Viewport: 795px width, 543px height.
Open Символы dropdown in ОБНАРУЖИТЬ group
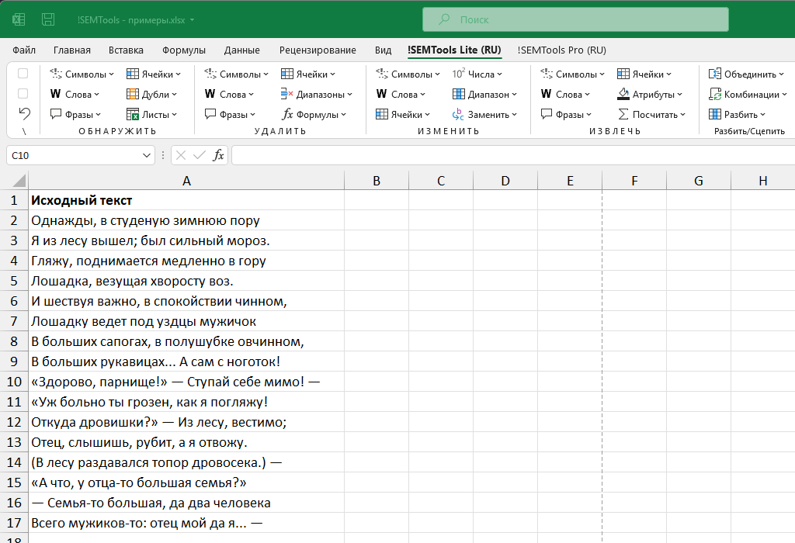(x=82, y=74)
